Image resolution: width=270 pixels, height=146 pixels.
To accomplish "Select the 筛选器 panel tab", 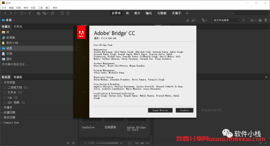I will [x=6, y=77].
